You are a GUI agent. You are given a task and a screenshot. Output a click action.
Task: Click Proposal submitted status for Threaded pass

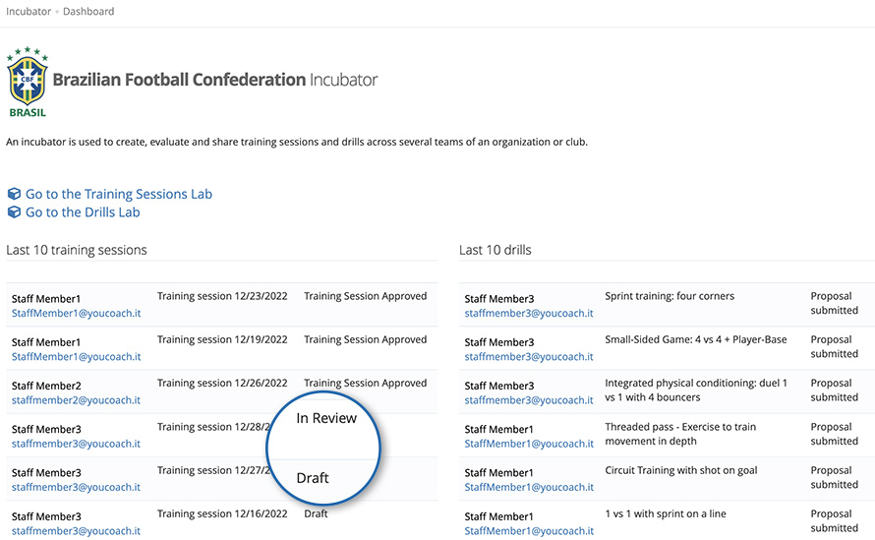coord(835,434)
